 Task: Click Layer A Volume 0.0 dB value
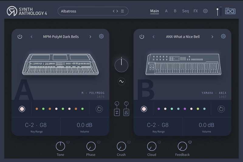tap(84, 125)
